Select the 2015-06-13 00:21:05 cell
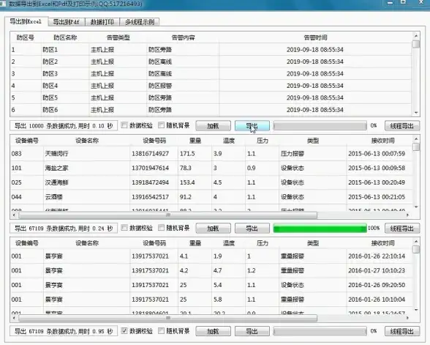 pos(380,197)
